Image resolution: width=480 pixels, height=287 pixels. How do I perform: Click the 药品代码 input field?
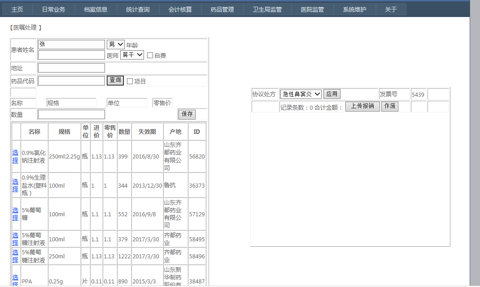(71, 81)
